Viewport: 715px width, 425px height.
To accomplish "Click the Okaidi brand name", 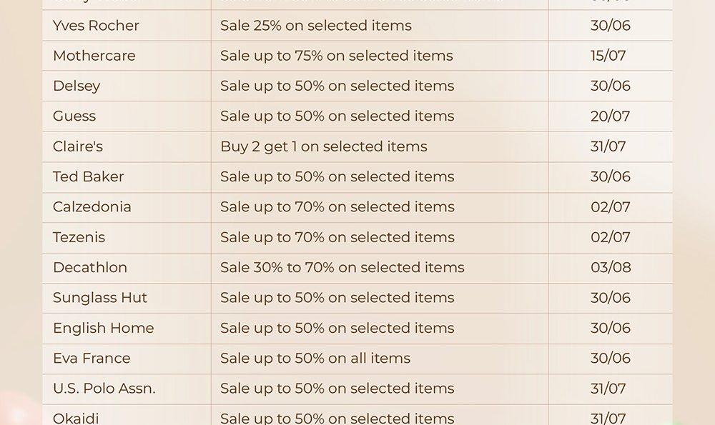I will coord(76,418).
